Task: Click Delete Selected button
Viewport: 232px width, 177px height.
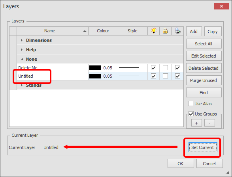Action: point(204,68)
